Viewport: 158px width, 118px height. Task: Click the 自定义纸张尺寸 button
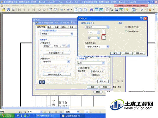56,53
